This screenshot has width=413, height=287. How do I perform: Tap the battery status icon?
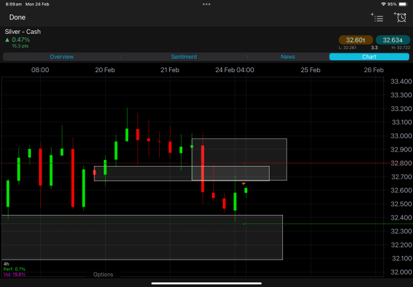coord(403,4)
